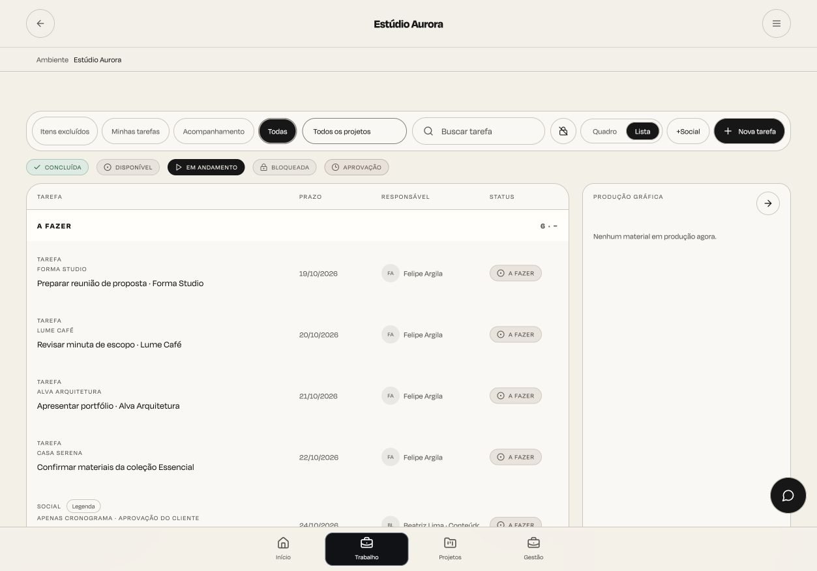Select the Todas tab
Viewport: 817px width, 571px height.
click(278, 131)
